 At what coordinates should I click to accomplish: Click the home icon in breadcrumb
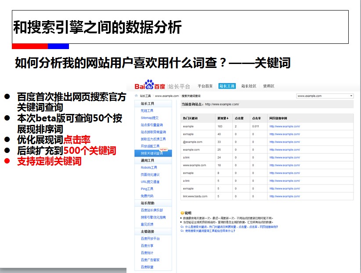point(136,96)
